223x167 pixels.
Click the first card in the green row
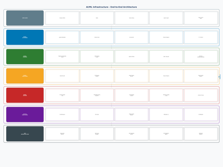62,57
